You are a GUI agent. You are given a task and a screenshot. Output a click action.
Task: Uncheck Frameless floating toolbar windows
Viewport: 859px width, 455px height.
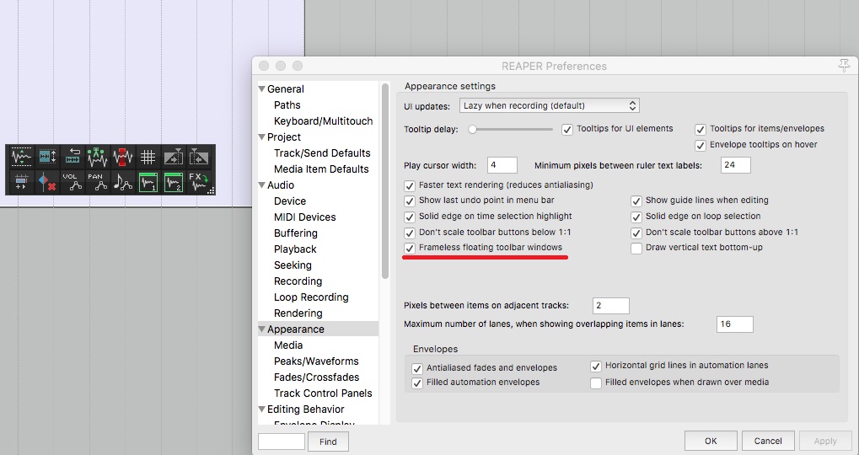point(409,248)
